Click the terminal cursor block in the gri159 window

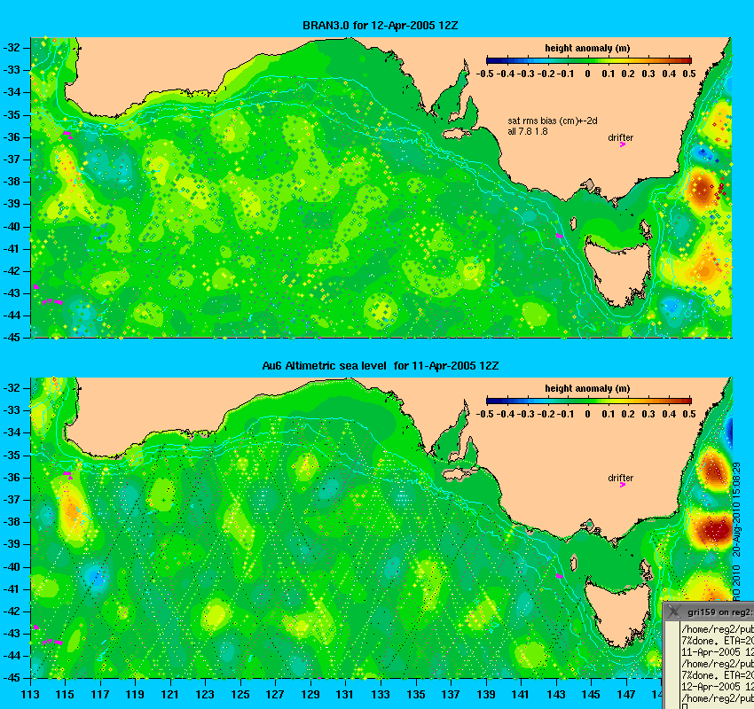click(x=685, y=706)
